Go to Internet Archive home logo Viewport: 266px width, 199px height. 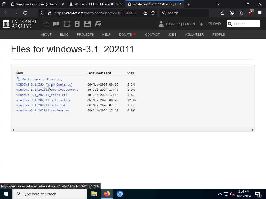[x=20, y=24]
